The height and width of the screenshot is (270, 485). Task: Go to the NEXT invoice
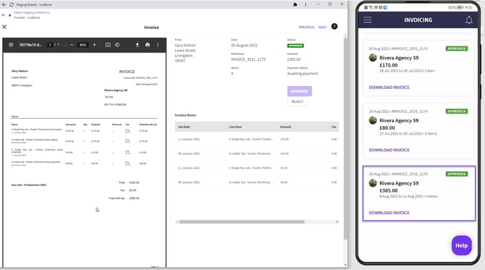[323, 28]
